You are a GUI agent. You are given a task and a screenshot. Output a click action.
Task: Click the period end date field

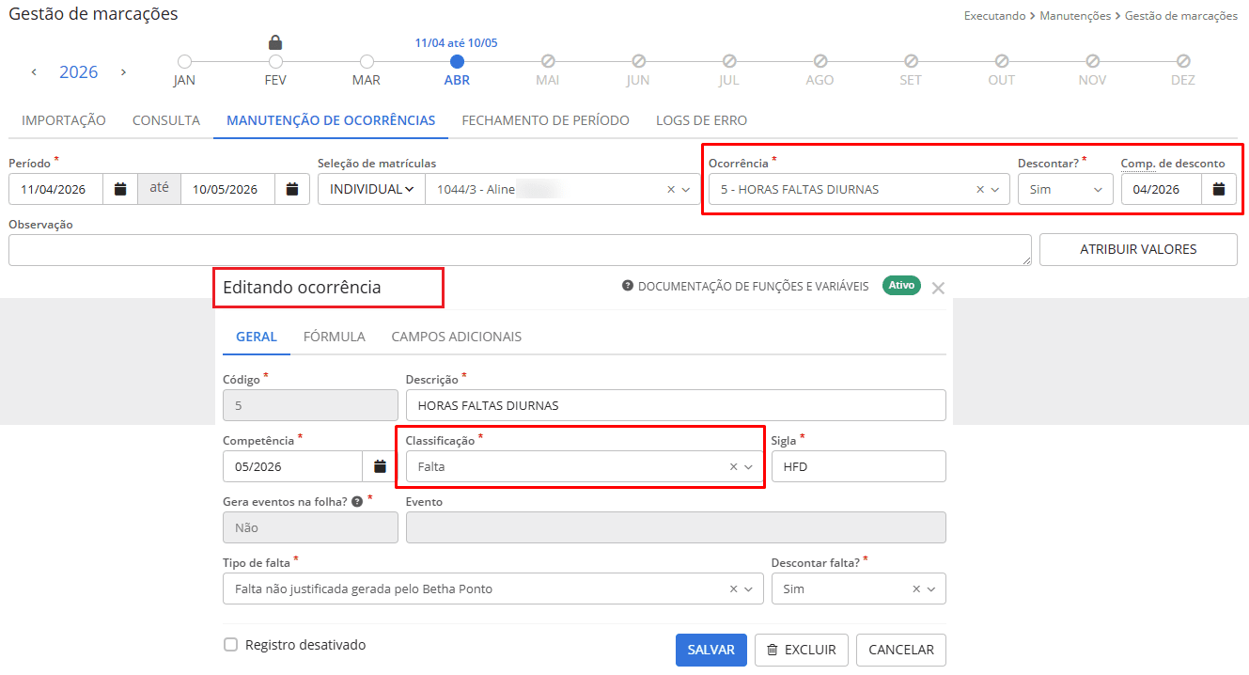point(228,189)
